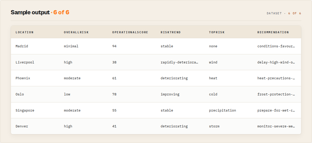This screenshot has height=143, width=312.
Task: Select the Singapore location cell
Action: pyautogui.click(x=25, y=110)
